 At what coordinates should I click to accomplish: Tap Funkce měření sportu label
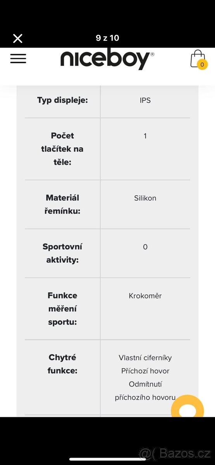pyautogui.click(x=62, y=308)
